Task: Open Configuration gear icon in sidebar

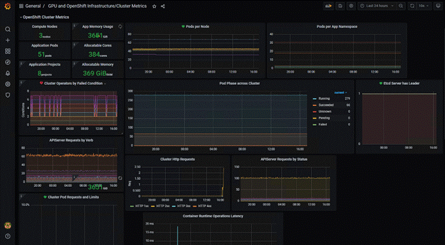Action: tap(8, 84)
